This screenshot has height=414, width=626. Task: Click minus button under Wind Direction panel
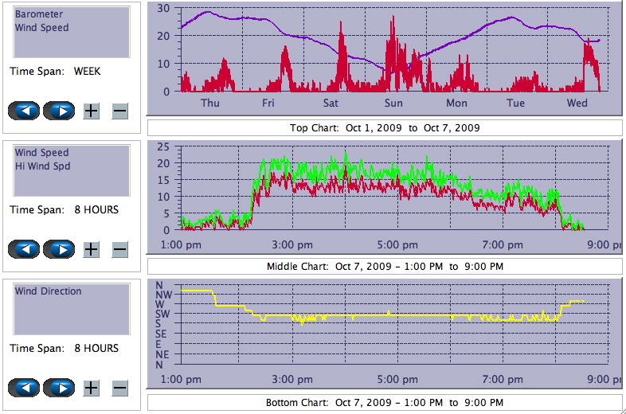coord(119,388)
